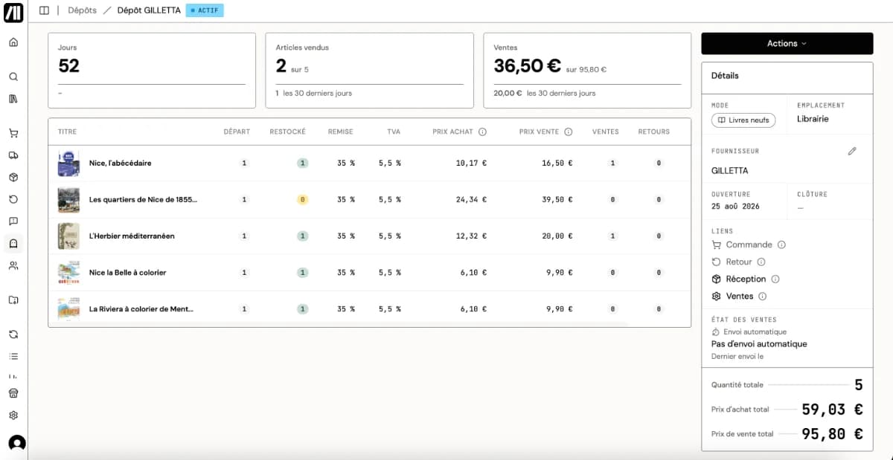
Task: Show info icon next to Ventes link
Action: tap(763, 296)
